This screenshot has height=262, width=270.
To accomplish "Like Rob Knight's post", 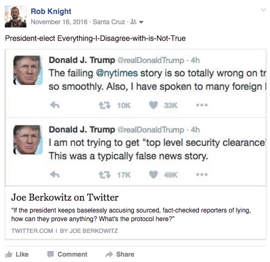I will 17,254.
